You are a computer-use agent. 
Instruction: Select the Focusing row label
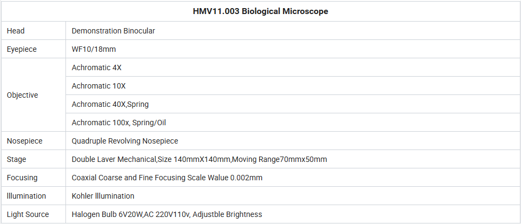[x=22, y=178]
